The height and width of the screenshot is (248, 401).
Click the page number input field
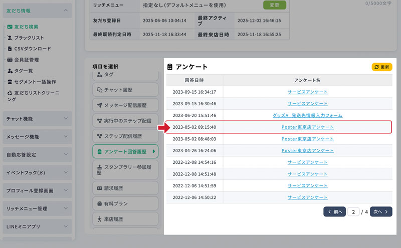[353, 211]
